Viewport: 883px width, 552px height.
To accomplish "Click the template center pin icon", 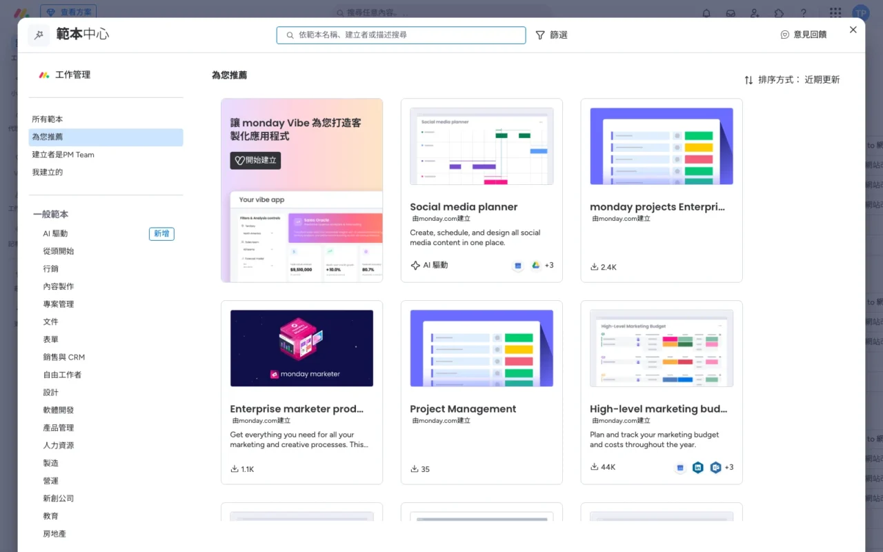I will pyautogui.click(x=39, y=35).
